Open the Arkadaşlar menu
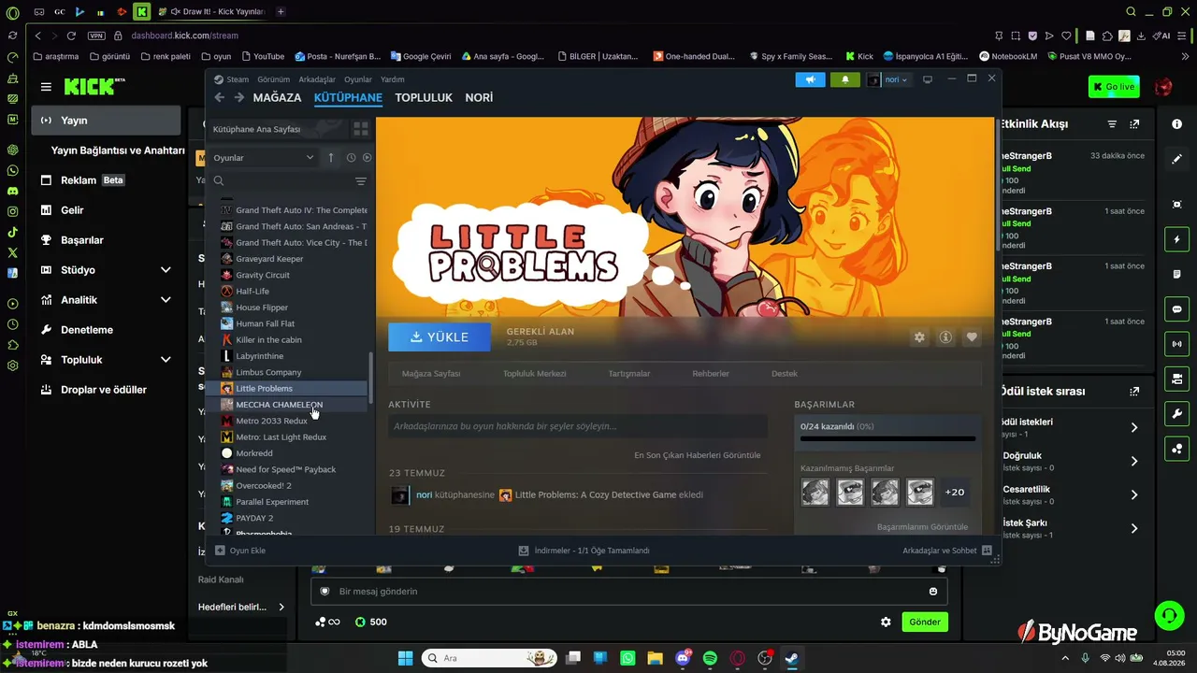This screenshot has width=1197, height=673. click(317, 79)
